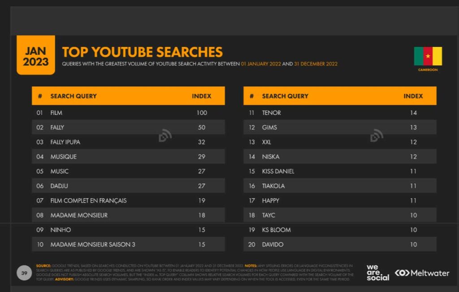Select the DAVIDO row ranked 20
Viewport: 459px width, 292px height.
tap(340, 245)
